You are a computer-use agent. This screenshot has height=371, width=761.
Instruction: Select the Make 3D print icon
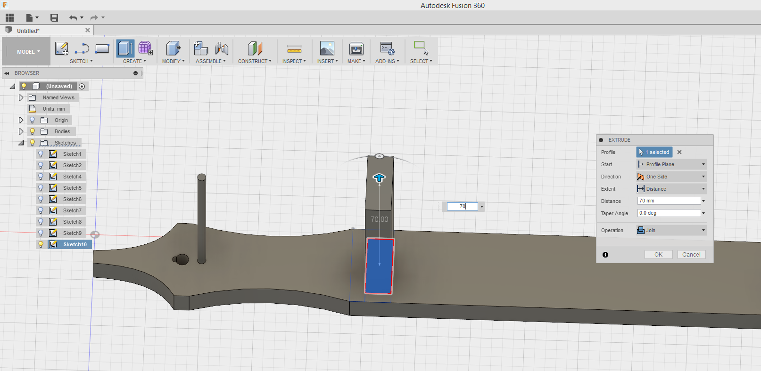[x=356, y=48]
